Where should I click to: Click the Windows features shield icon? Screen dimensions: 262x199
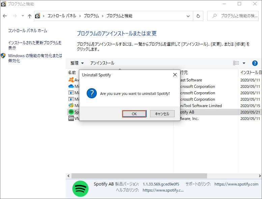(3, 55)
